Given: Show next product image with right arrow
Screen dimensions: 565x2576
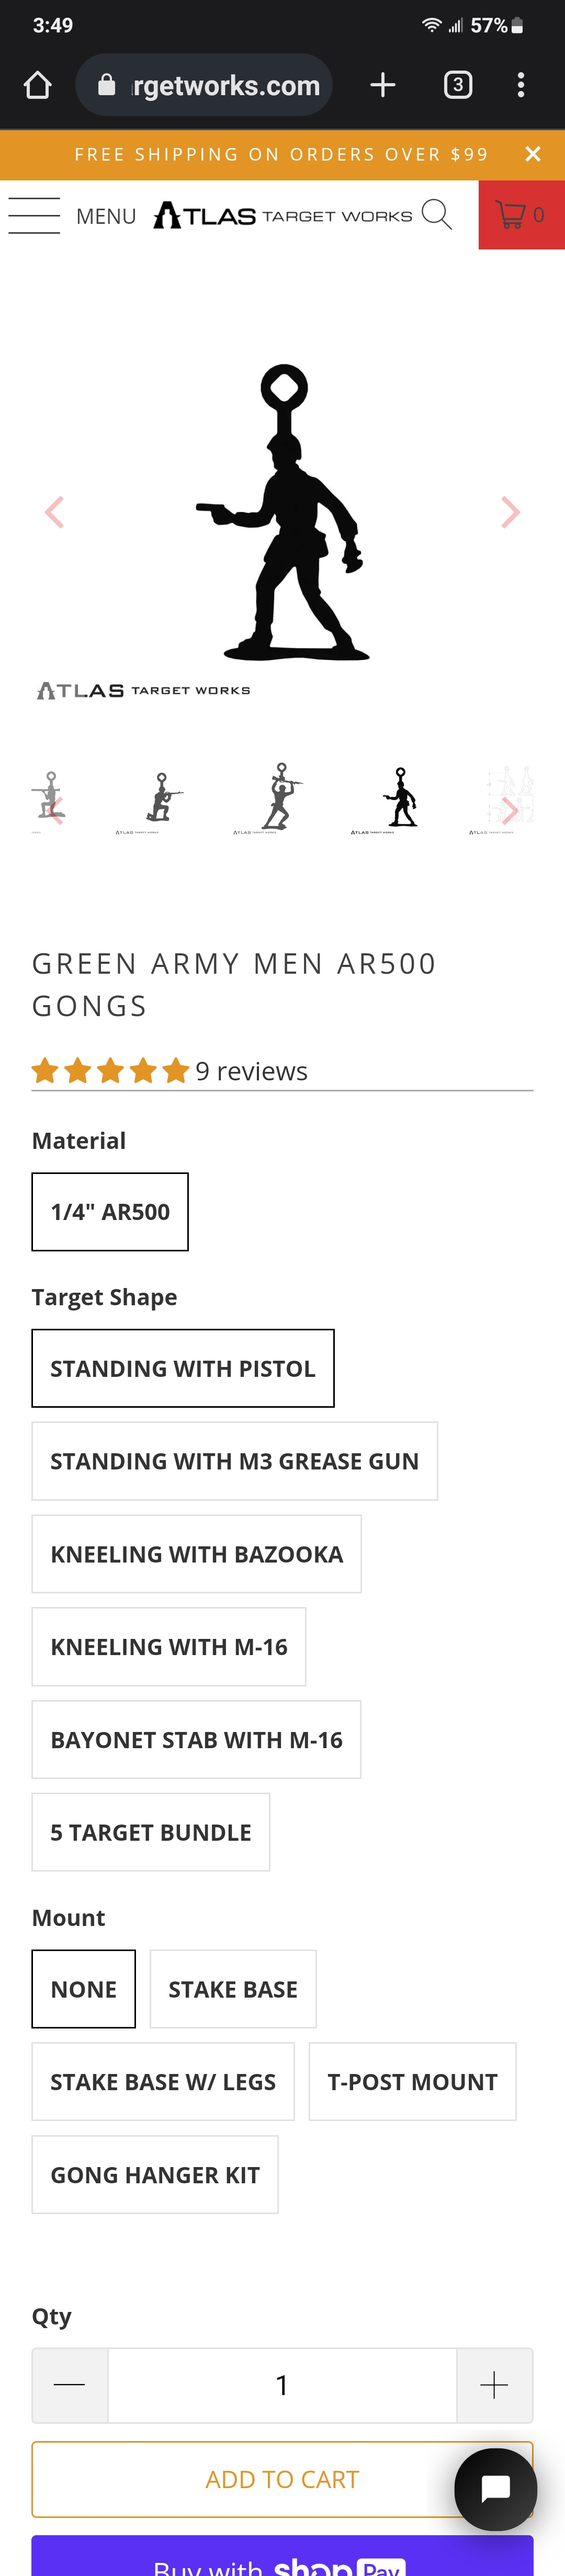Looking at the screenshot, I should tap(510, 512).
